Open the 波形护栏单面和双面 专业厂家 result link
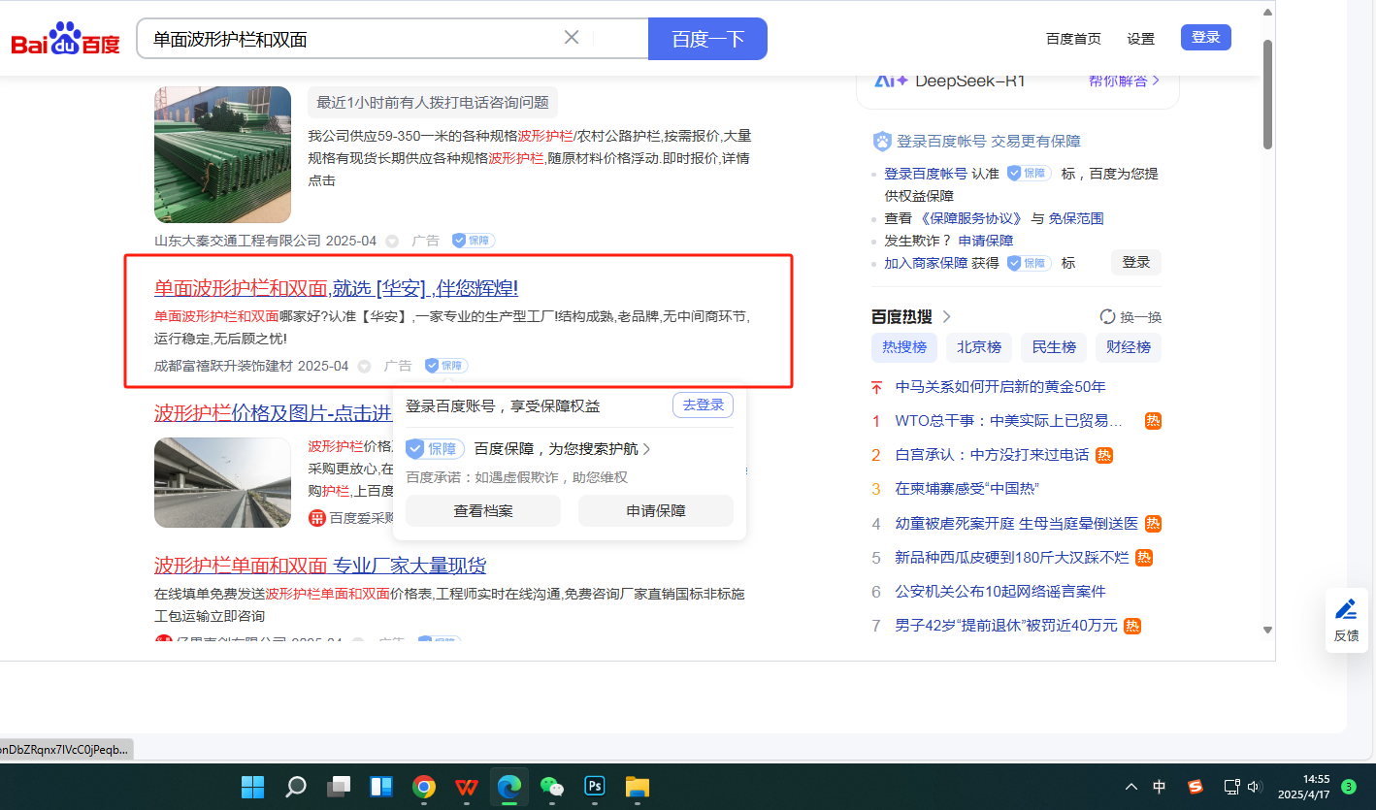Screen dimensions: 1376x810 320,566
